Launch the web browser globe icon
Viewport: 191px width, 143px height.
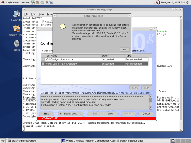click(x=33, y=2)
